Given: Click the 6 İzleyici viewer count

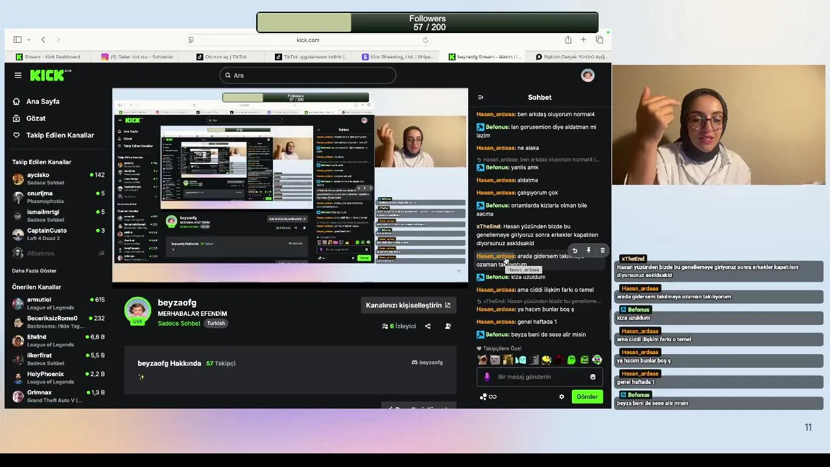Looking at the screenshot, I should pos(399,326).
